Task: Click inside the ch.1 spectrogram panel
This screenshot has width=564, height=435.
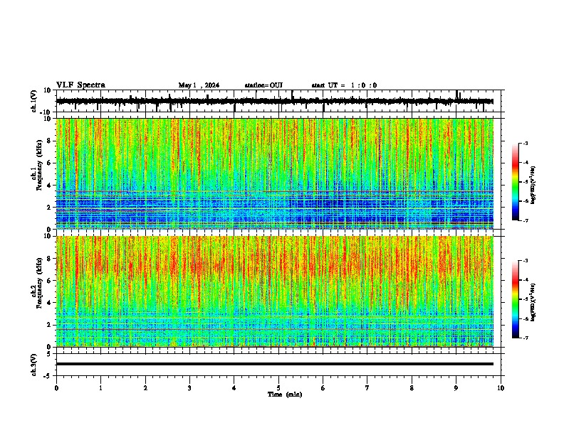Action: click(274, 173)
